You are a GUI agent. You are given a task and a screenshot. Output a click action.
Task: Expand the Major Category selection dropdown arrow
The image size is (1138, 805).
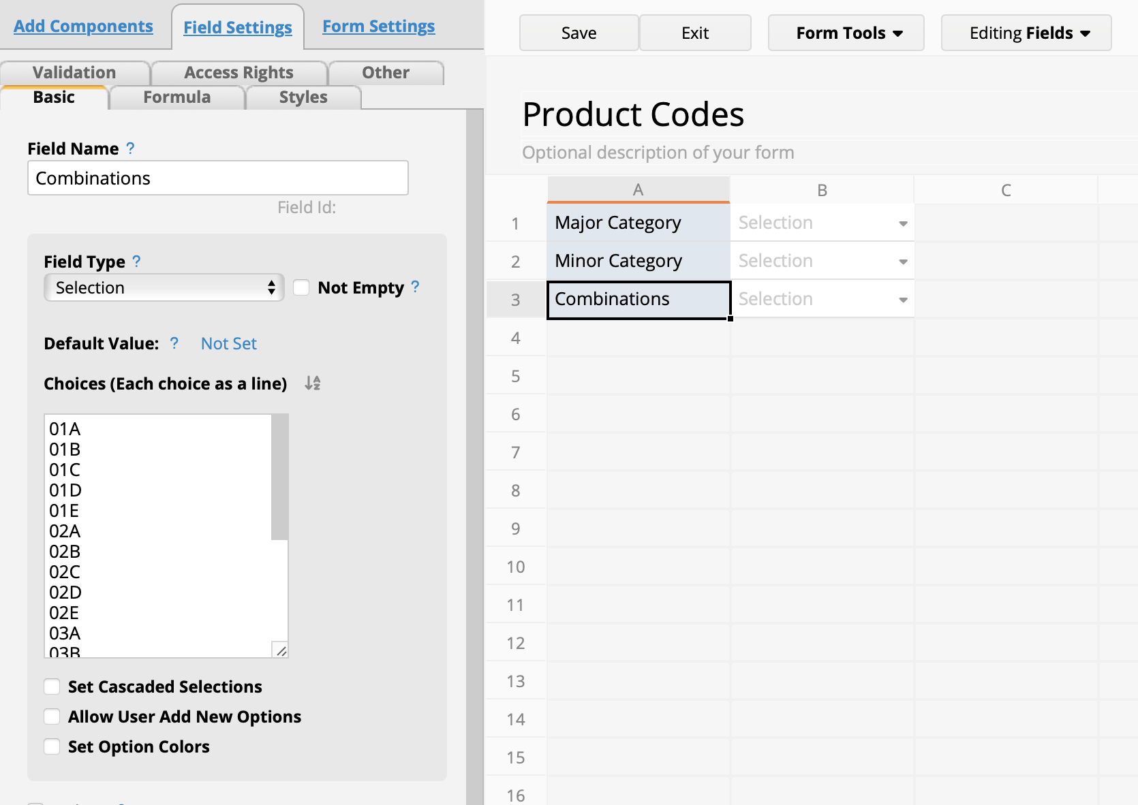click(x=903, y=223)
